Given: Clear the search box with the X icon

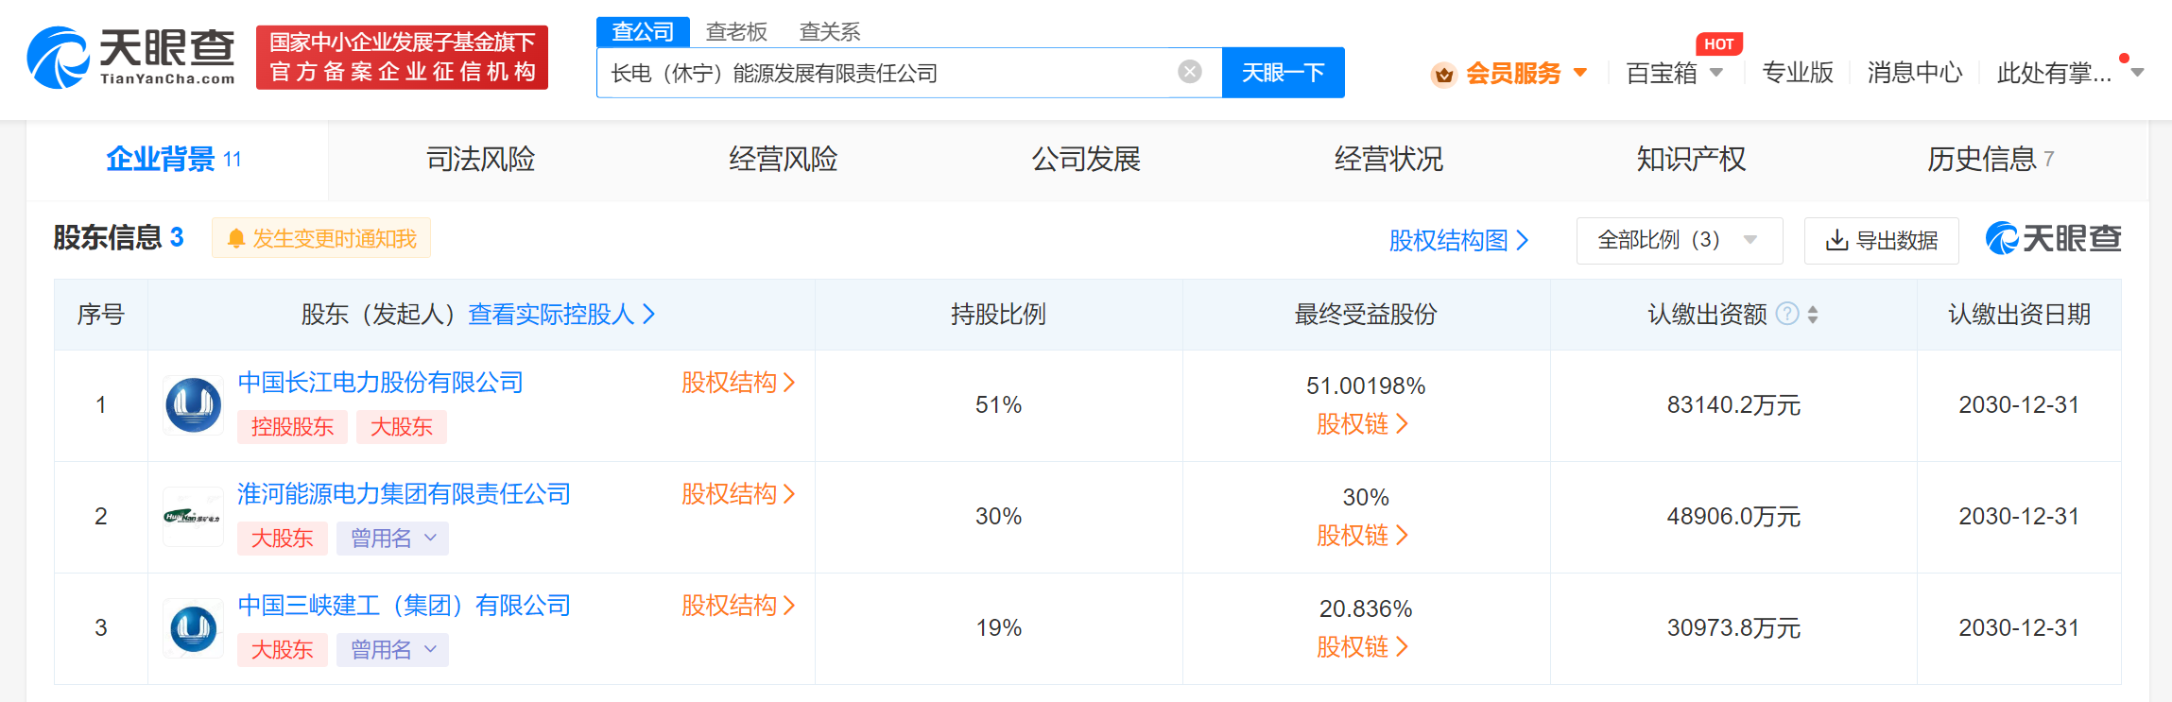Looking at the screenshot, I should (x=1190, y=72).
